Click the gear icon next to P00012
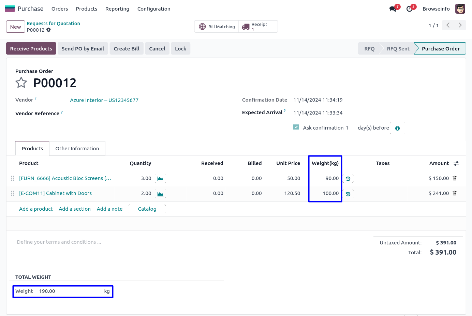The image size is (472, 316). (x=48, y=30)
